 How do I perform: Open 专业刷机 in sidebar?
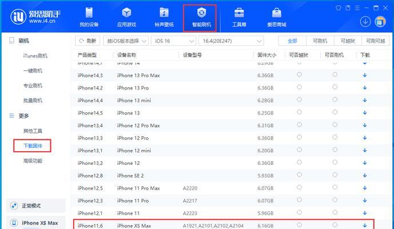(x=33, y=85)
